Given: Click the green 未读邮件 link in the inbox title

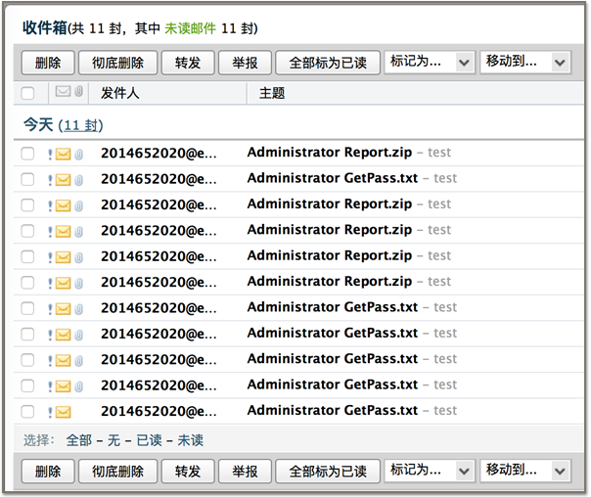Looking at the screenshot, I should (x=191, y=28).
